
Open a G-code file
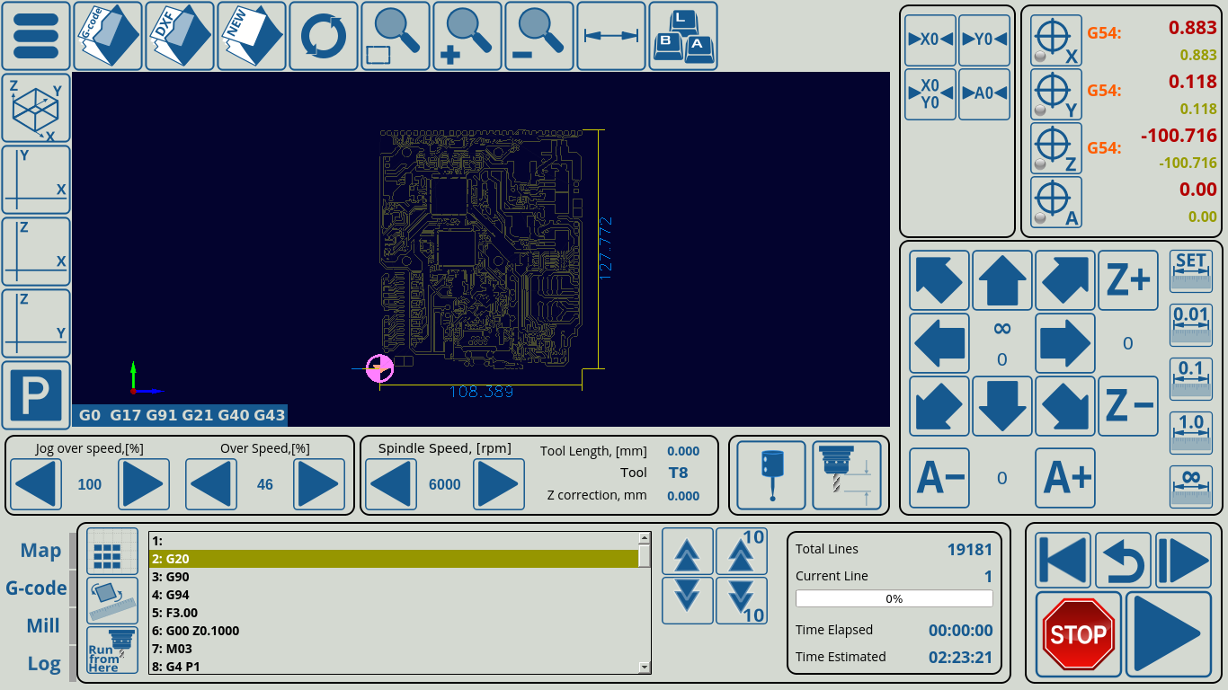pyautogui.click(x=108, y=36)
